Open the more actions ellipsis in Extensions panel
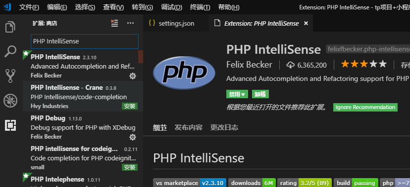 pos(130,23)
